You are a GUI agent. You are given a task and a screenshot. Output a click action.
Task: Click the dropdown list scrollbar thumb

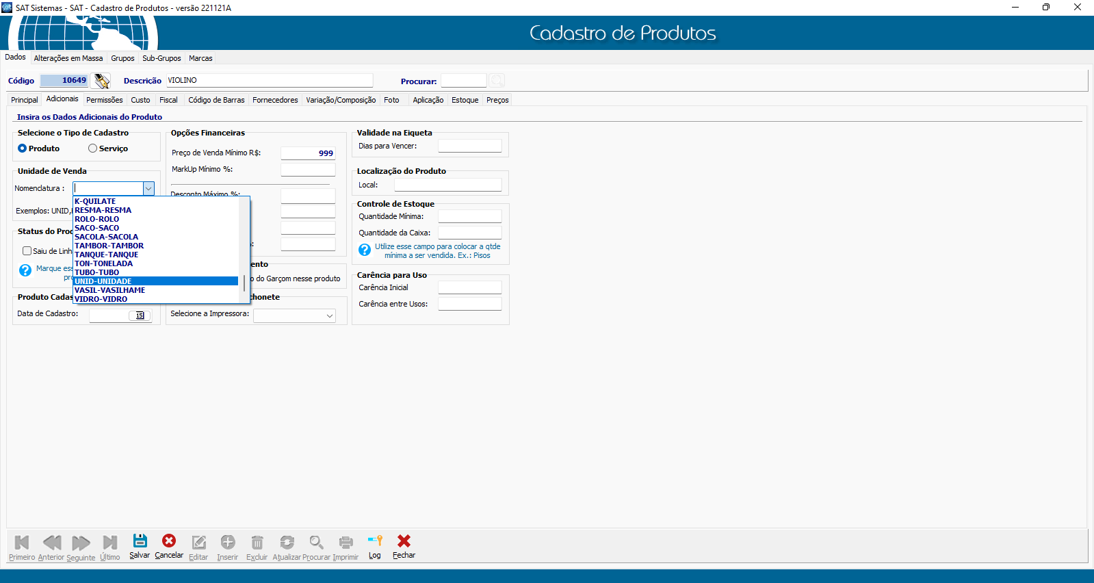point(244,283)
